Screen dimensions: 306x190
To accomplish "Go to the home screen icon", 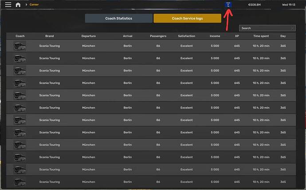I will tap(18, 5).
